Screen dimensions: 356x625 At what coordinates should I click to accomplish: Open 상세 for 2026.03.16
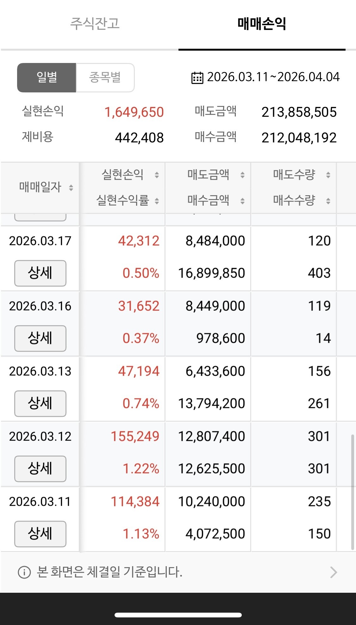40,338
